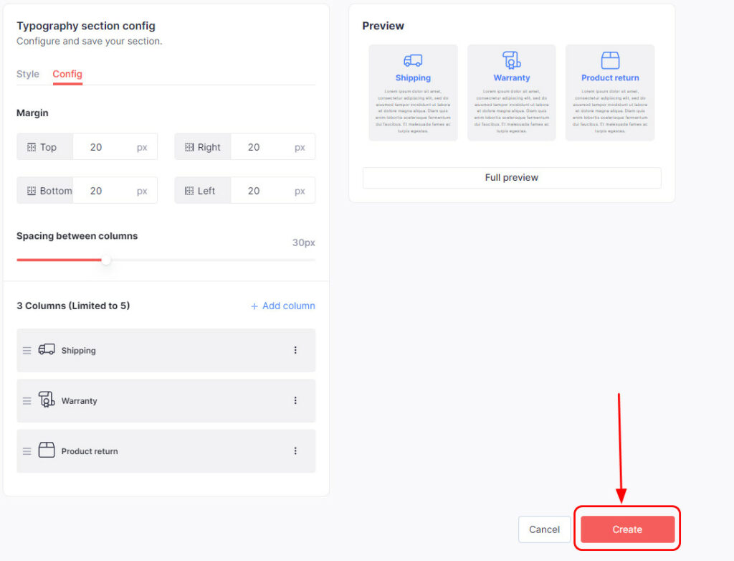Click the px unit in Bottom margin field

tap(142, 192)
